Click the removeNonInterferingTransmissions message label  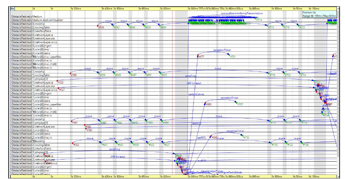(242, 13)
